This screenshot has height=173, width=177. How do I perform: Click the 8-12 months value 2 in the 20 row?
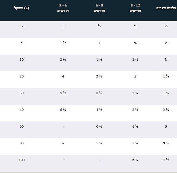(135, 76)
